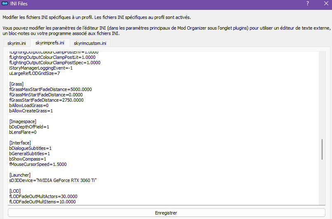Click the bLensFlare=0 line
The height and width of the screenshot is (219, 332).
(x=23, y=132)
